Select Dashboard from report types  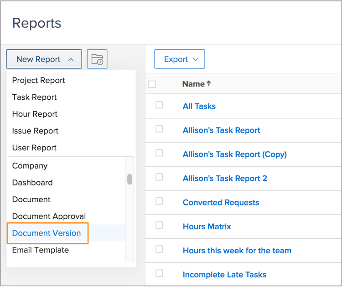pyautogui.click(x=32, y=183)
